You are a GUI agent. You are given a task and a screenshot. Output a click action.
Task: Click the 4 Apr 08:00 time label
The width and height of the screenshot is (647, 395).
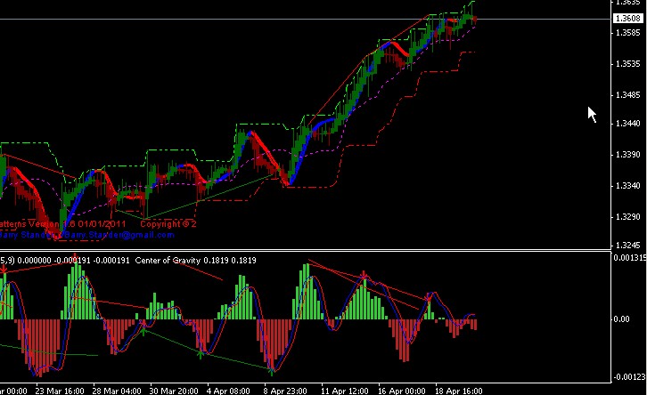point(228,391)
